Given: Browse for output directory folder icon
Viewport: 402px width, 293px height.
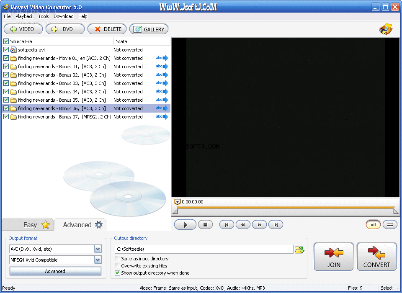Looking at the screenshot, I should (299, 249).
